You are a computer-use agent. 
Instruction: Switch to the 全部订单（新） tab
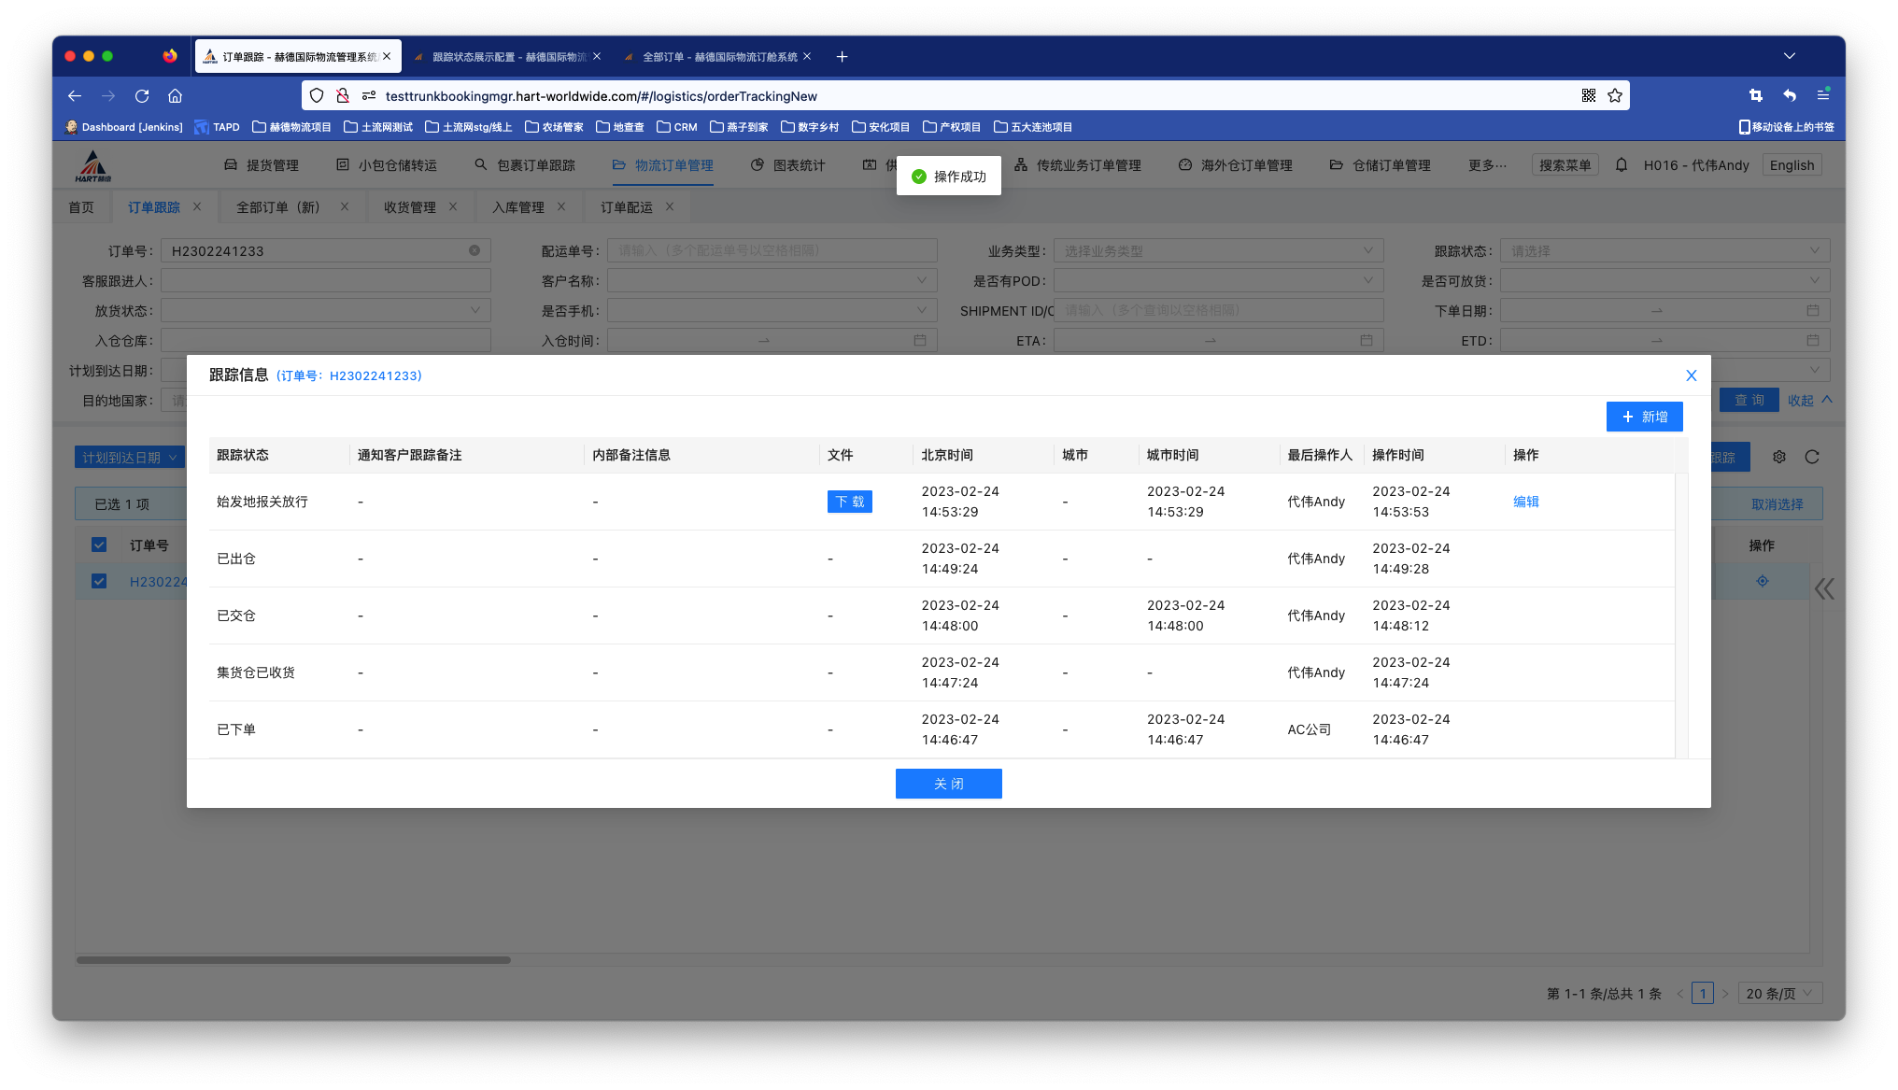277,207
